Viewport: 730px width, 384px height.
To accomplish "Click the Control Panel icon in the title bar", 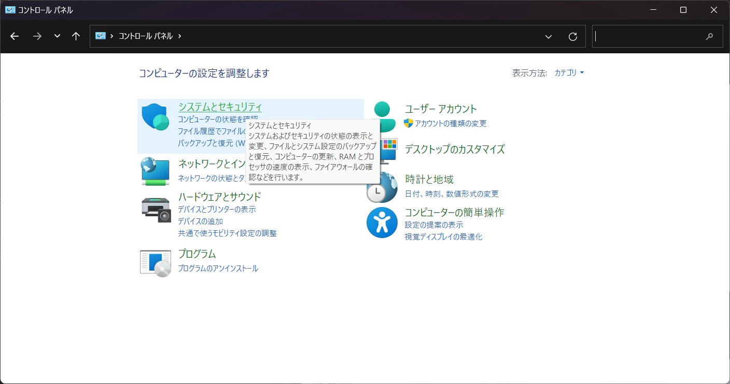I will (10, 10).
